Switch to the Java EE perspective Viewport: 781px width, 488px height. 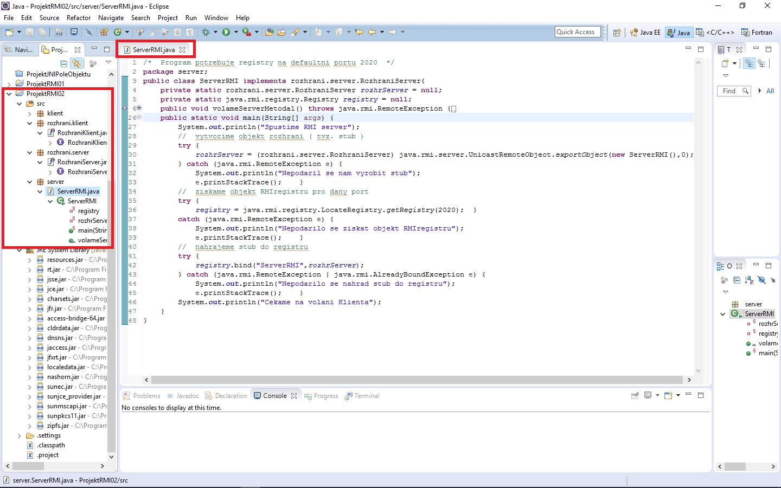[645, 32]
